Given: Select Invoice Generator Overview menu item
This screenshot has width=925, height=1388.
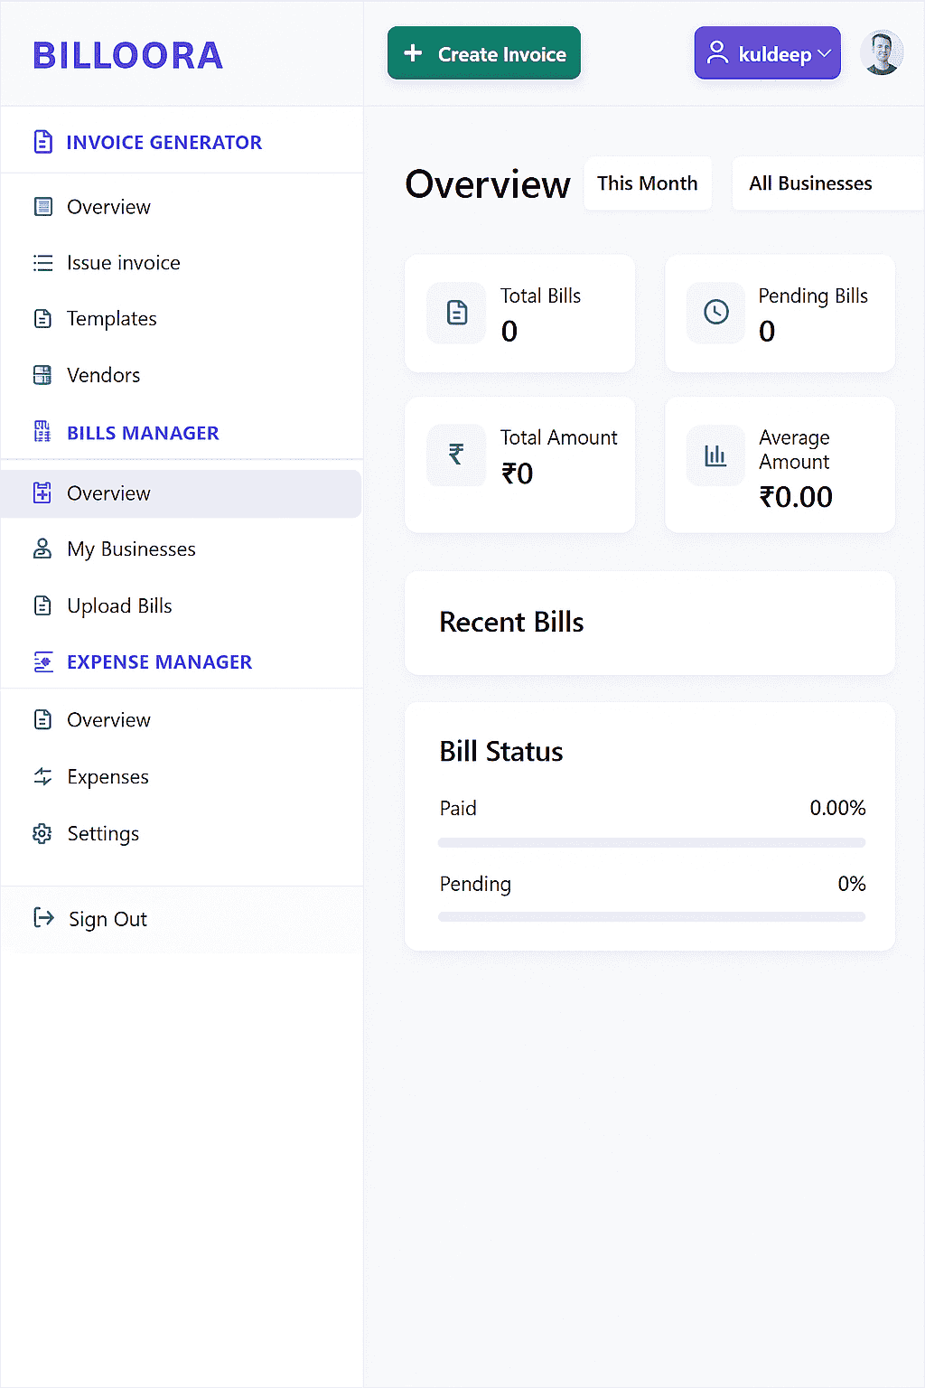Looking at the screenshot, I should click(x=108, y=207).
